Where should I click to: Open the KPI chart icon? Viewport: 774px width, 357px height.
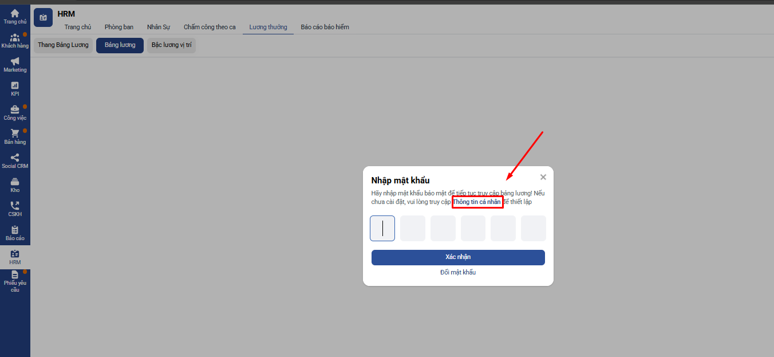coord(15,86)
